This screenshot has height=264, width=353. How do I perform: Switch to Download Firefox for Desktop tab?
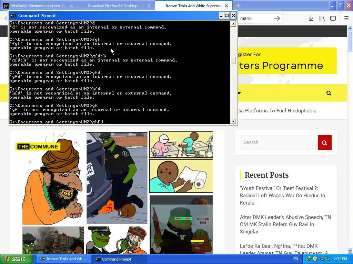(116, 6)
